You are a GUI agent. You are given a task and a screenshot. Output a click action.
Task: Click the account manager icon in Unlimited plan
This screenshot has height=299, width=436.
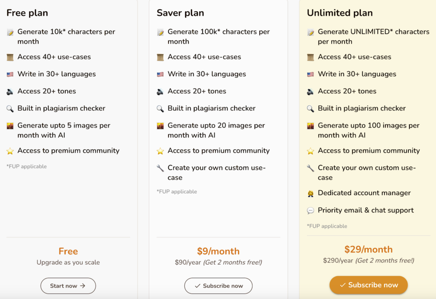[x=310, y=194]
